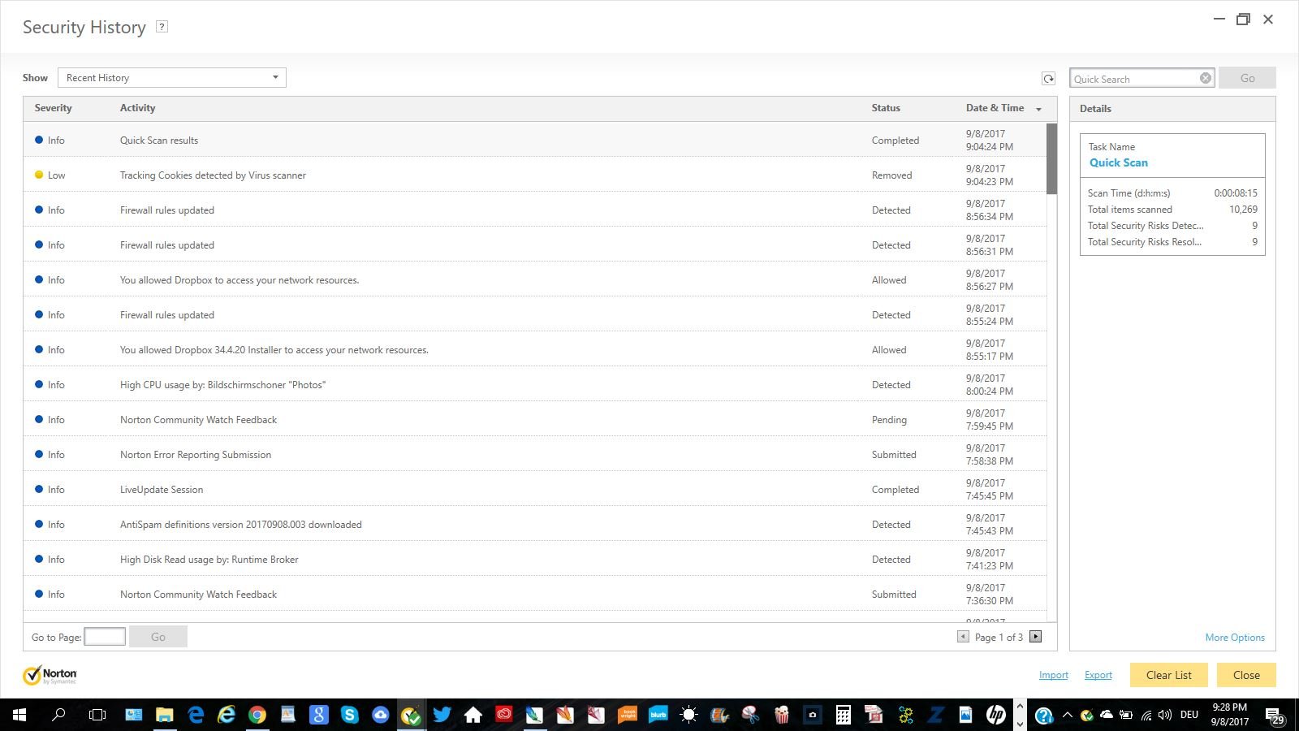Select Norton Community Watch Feedback Pending row

pos(534,419)
